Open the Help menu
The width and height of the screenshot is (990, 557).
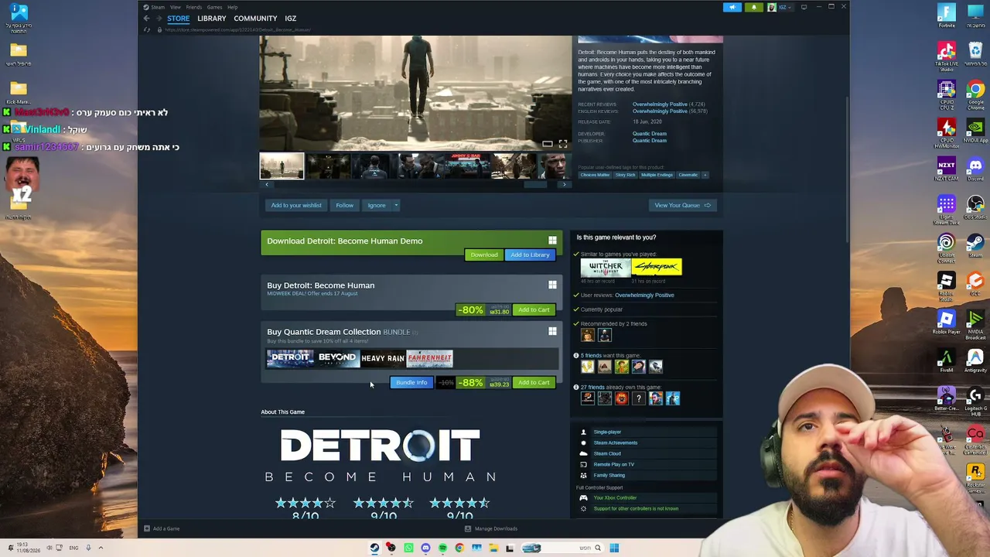pyautogui.click(x=232, y=7)
